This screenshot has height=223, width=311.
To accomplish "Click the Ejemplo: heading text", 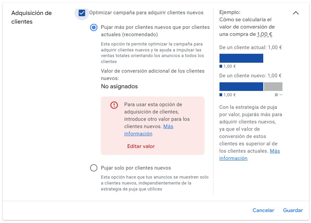I will 230,12.
